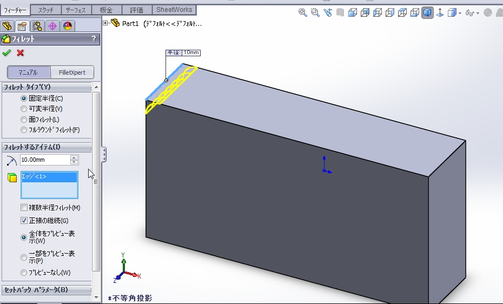Collapse the フィレットするアイテム section header
This screenshot has height=304, width=503.
pos(46,147)
